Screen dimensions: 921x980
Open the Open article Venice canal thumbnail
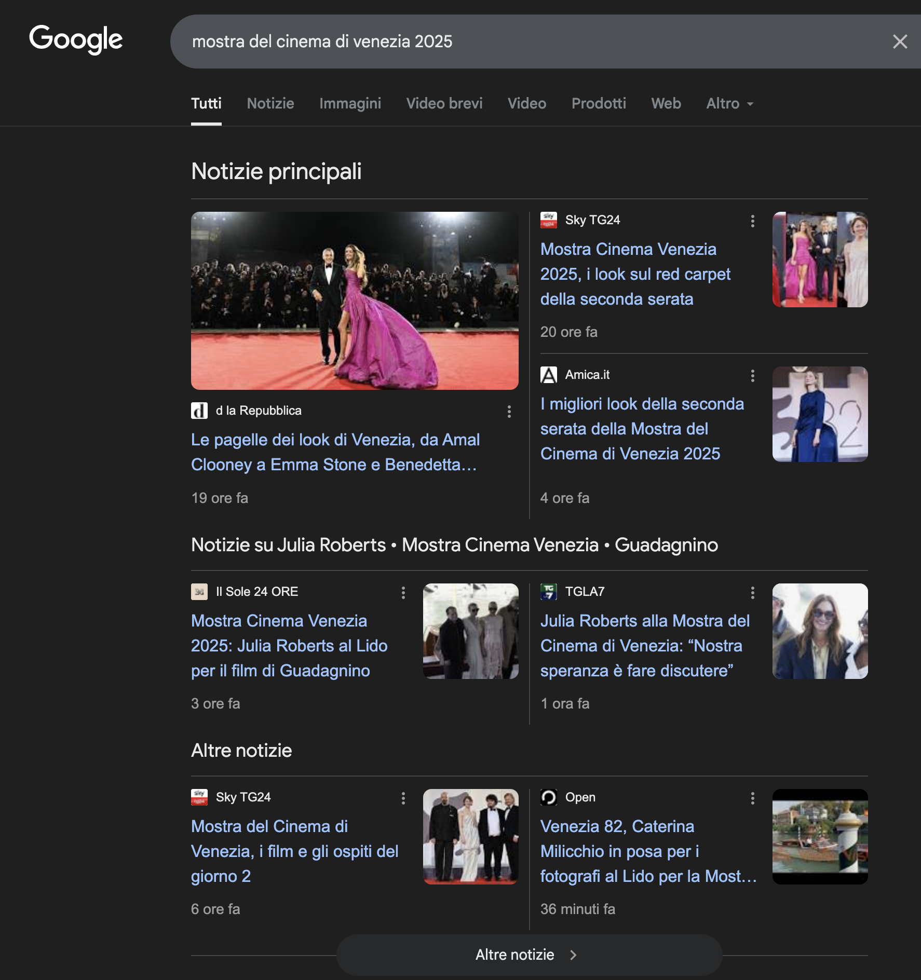pyautogui.click(x=820, y=837)
